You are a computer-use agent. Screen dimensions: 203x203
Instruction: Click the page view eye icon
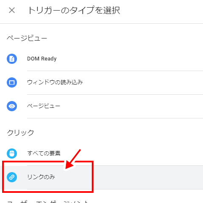(x=12, y=106)
